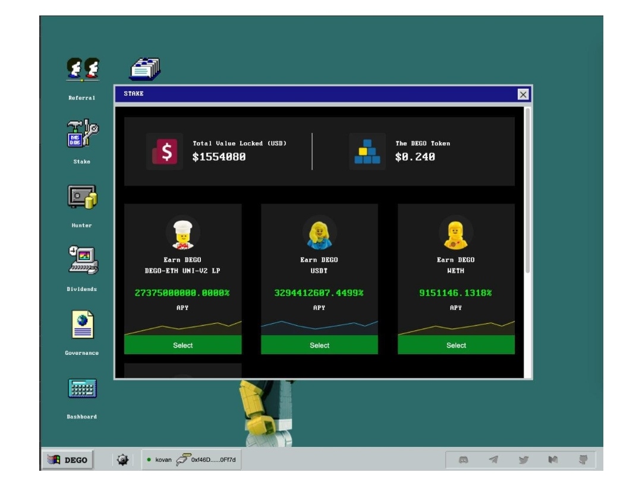
Task: Open the Referral desktop icon
Action: click(83, 70)
